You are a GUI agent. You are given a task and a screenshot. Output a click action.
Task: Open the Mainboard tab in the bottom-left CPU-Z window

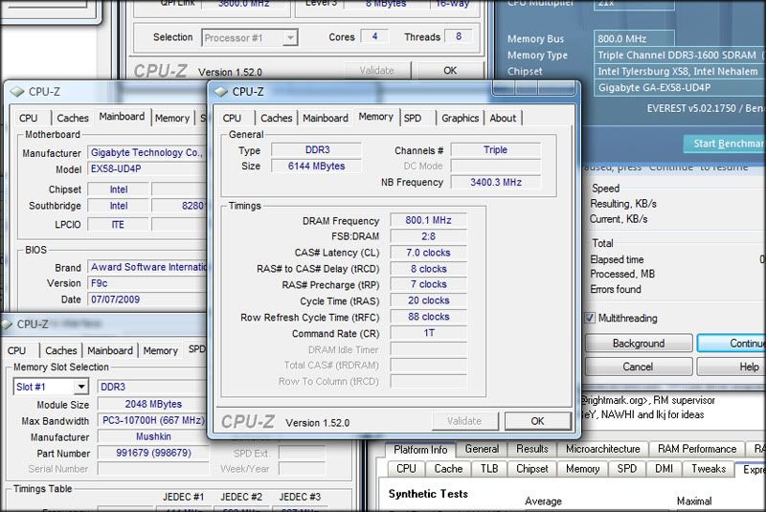point(110,350)
